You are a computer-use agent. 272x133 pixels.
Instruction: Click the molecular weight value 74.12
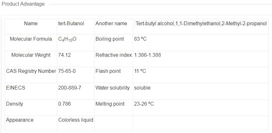[x=65, y=55]
